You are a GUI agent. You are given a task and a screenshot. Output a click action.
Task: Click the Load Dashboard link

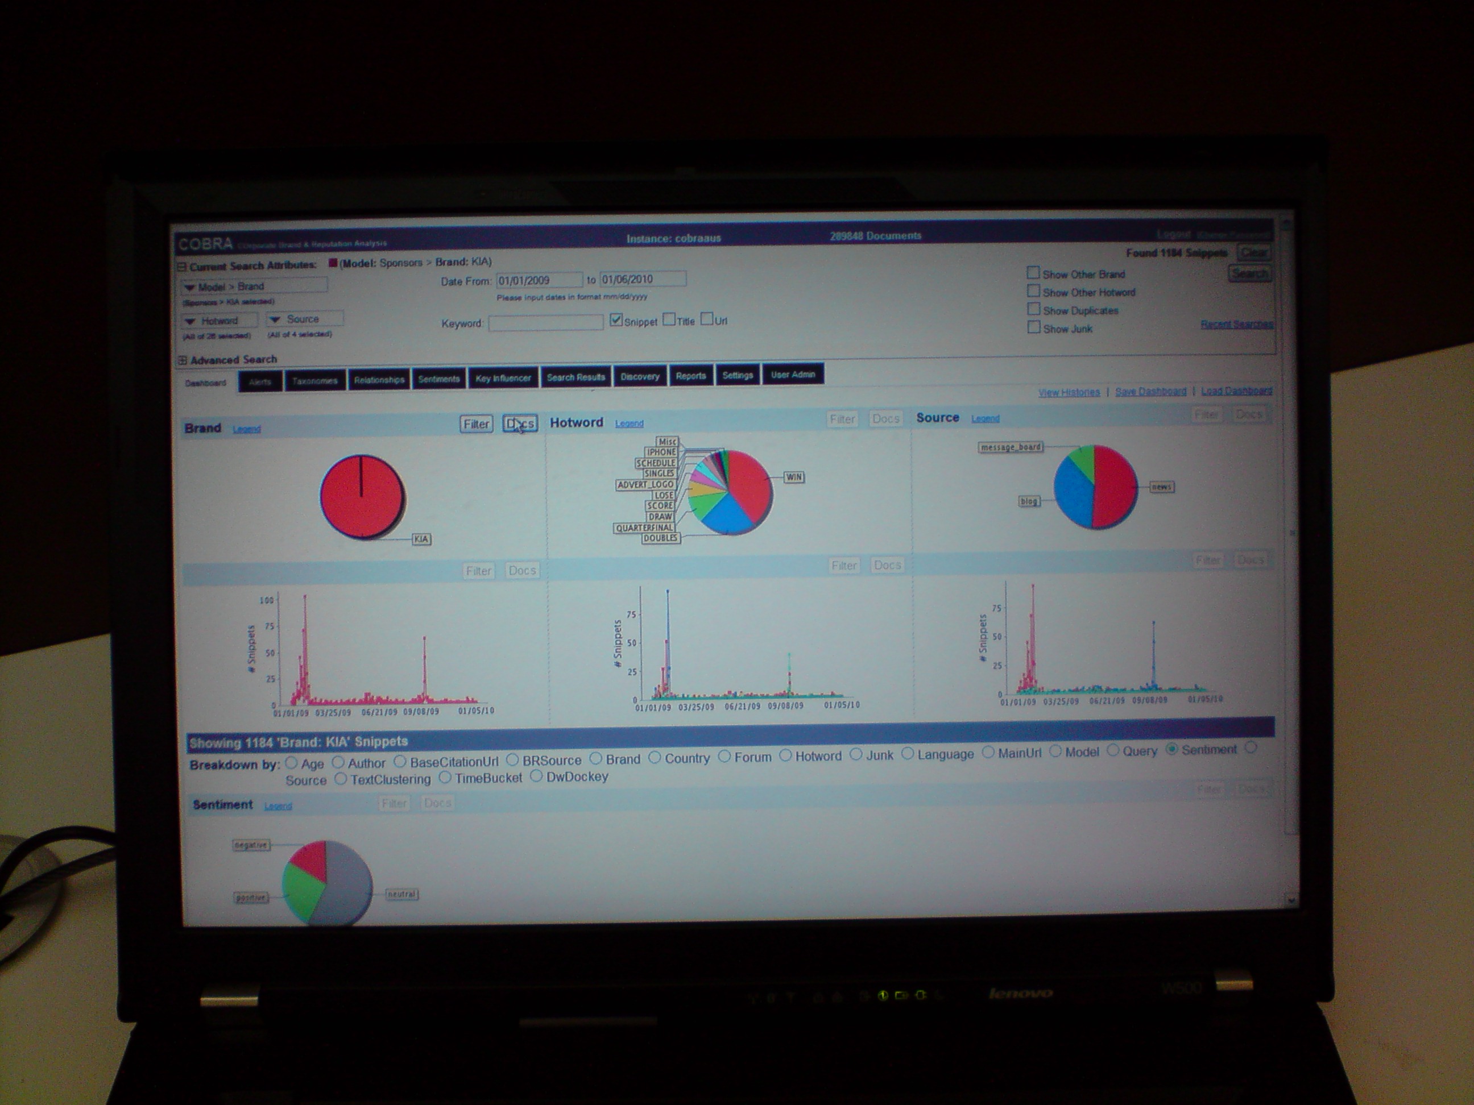[x=1236, y=391]
